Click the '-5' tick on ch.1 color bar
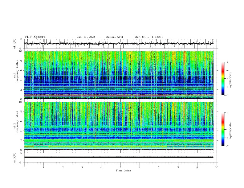Viewport: 244px width, 188px height. point(227,79)
